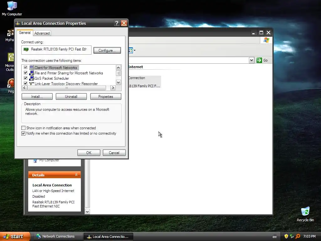
Task: Open Microsoft Outlook desktop shortcut
Action: click(10, 62)
